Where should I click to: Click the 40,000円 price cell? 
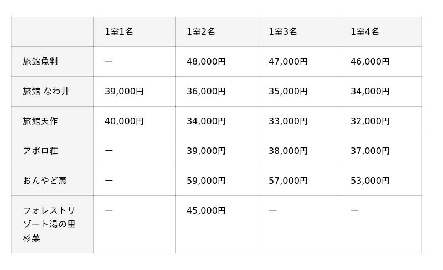(124, 121)
